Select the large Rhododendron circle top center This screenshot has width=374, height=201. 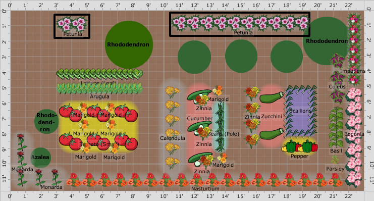(129, 44)
